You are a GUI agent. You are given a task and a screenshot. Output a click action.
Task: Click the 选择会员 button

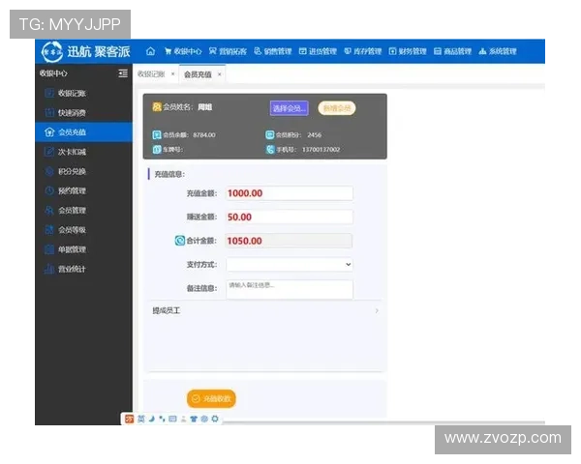[289, 108]
